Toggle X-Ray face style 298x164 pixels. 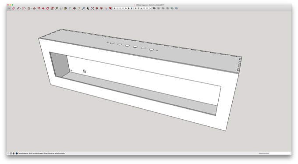pyautogui.click(x=114, y=8)
